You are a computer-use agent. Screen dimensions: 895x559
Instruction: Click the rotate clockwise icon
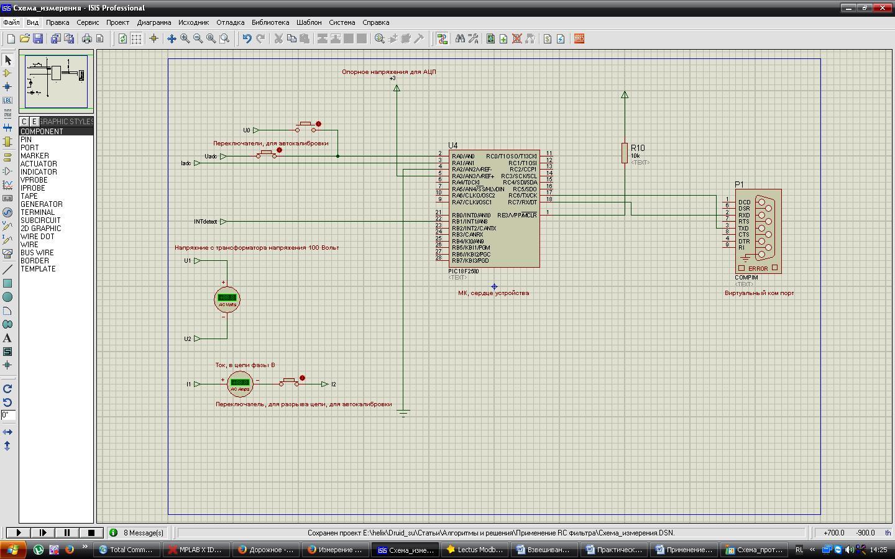pos(7,389)
